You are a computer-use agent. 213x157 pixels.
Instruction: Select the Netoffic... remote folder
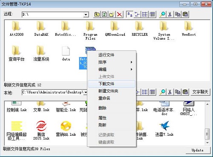point(66,29)
